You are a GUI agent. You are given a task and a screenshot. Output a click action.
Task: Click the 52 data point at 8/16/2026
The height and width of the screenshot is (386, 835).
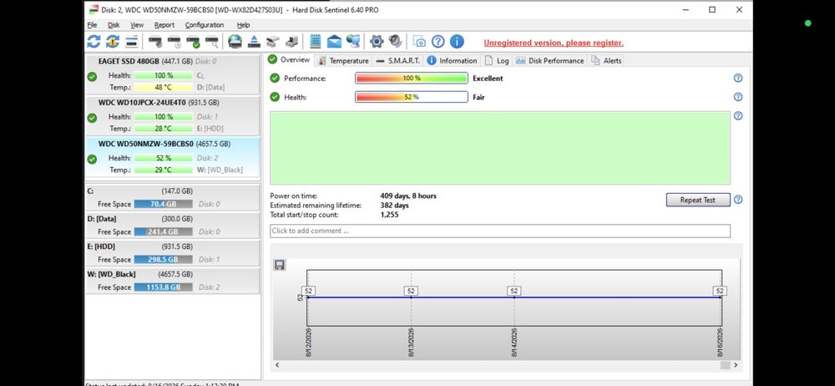coord(720,291)
